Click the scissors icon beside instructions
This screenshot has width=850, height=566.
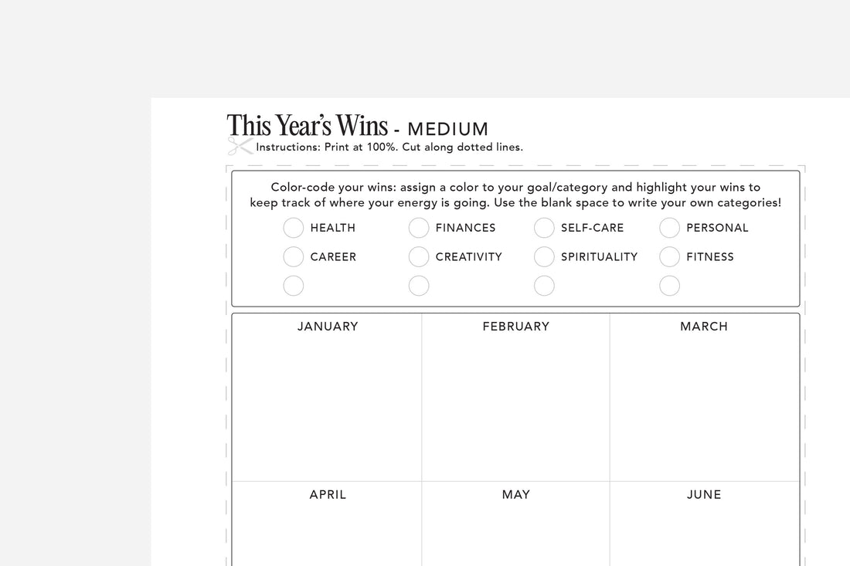240,146
